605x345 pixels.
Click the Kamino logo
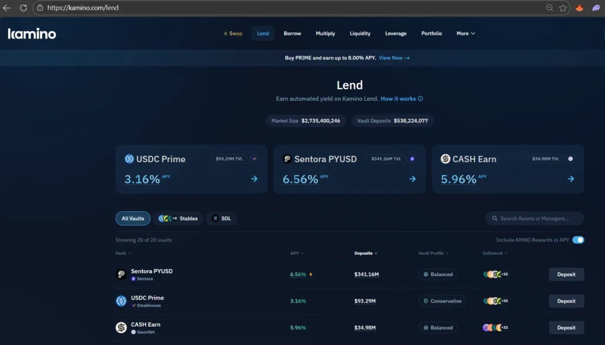coord(32,34)
